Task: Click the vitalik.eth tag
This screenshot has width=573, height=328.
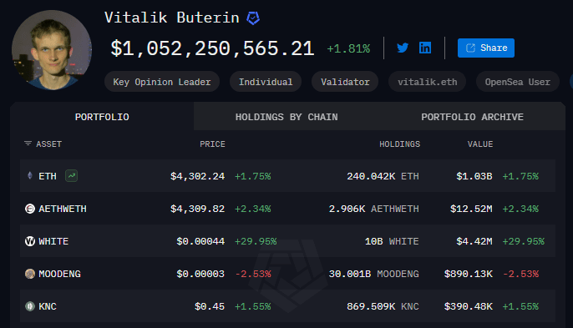Action: coord(427,82)
